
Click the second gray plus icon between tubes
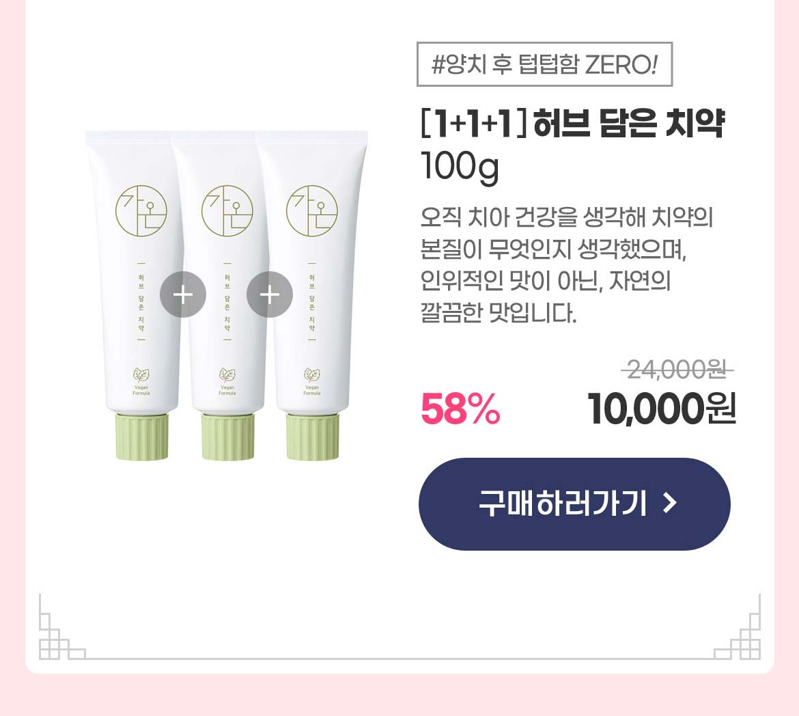pyautogui.click(x=270, y=294)
